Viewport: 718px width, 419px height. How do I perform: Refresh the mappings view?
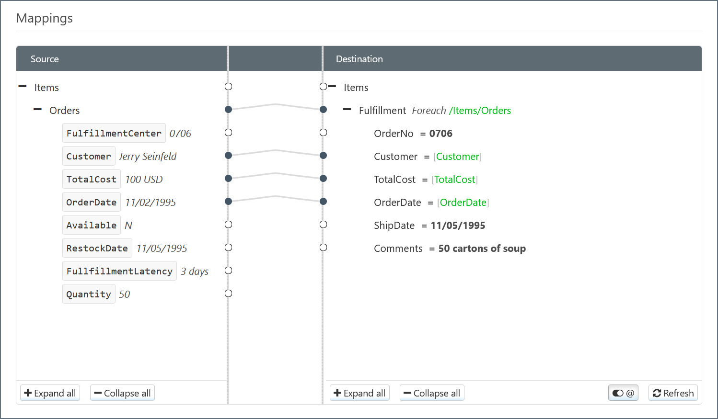tap(673, 393)
